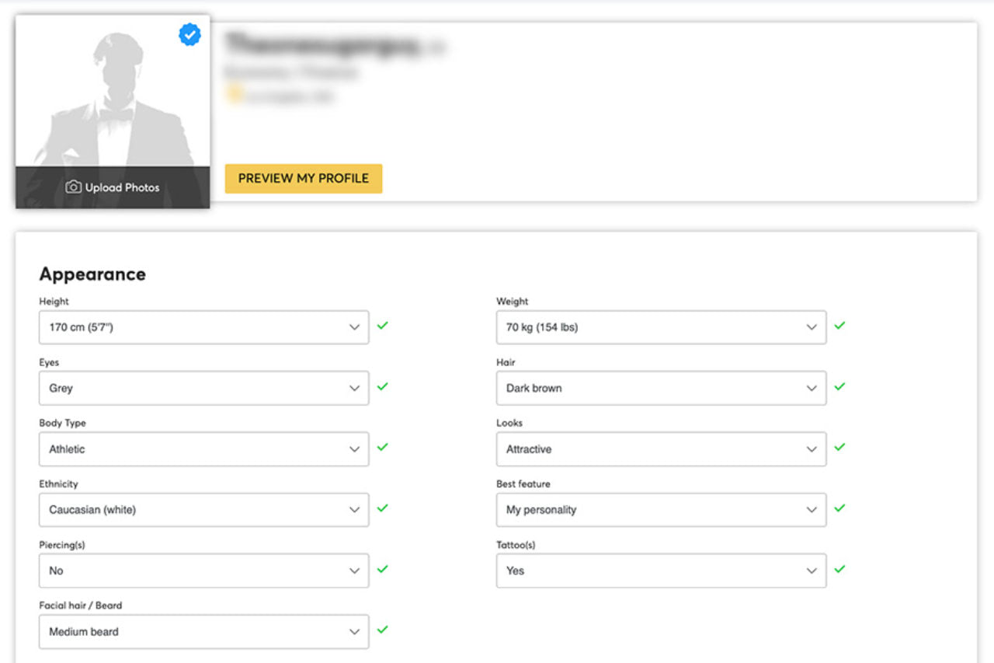Expand the Body Type dropdown showing Athletic
Screen dimensions: 994x663
[x=203, y=449]
